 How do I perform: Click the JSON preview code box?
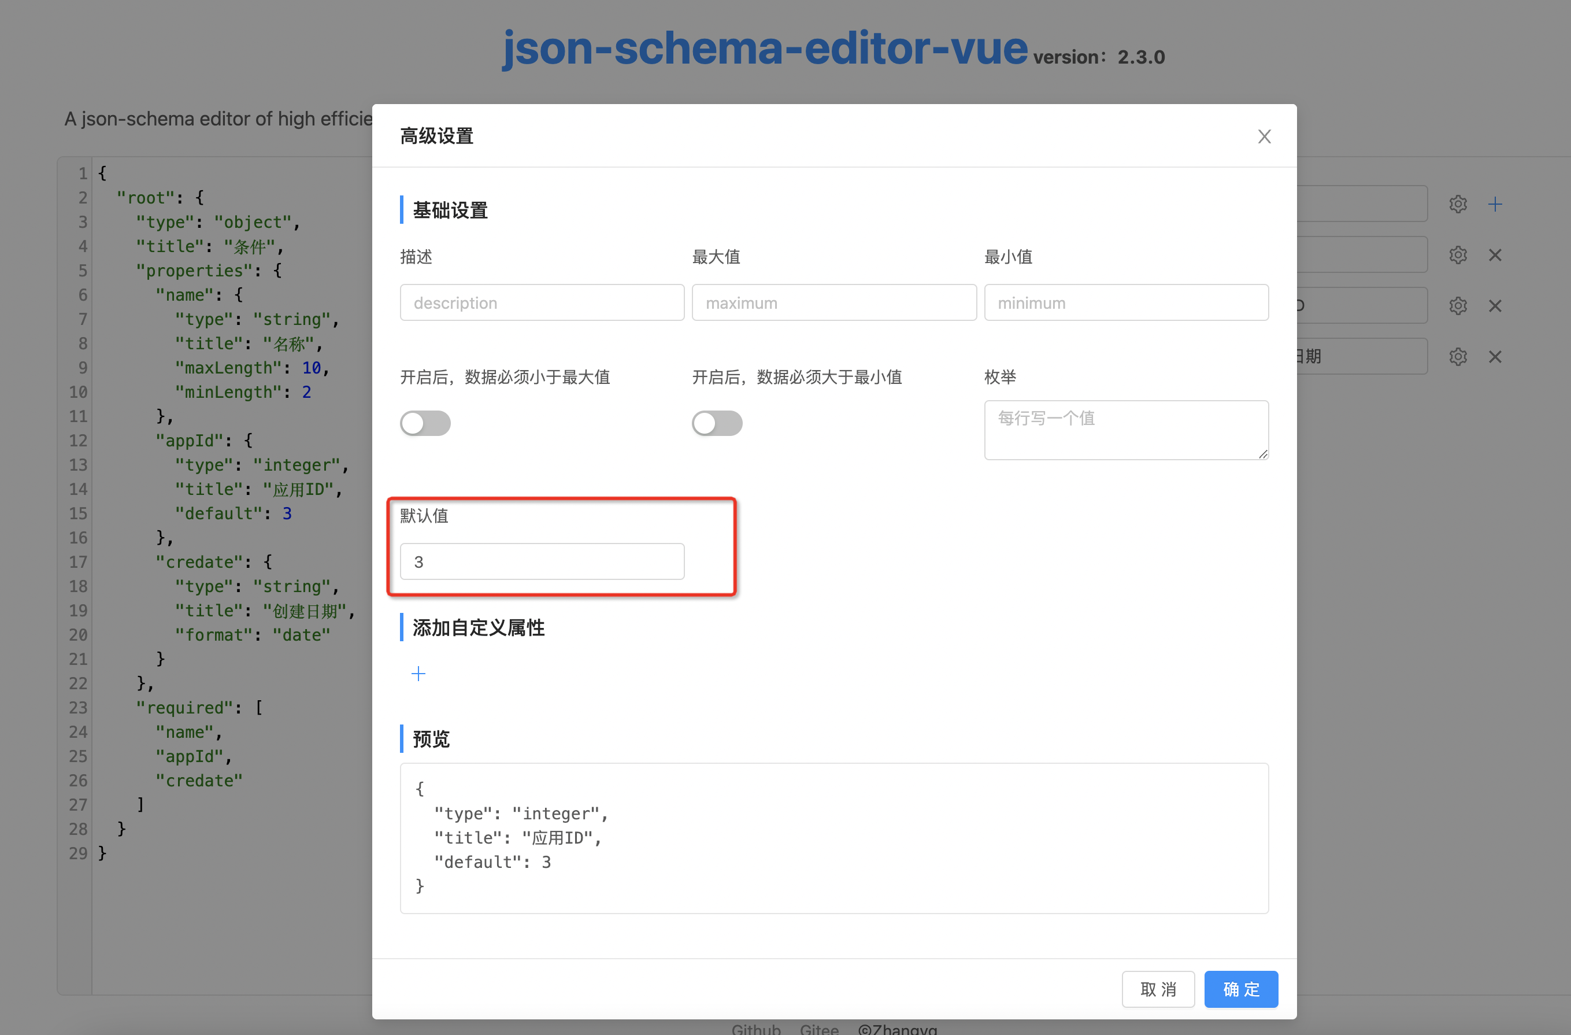pos(833,837)
